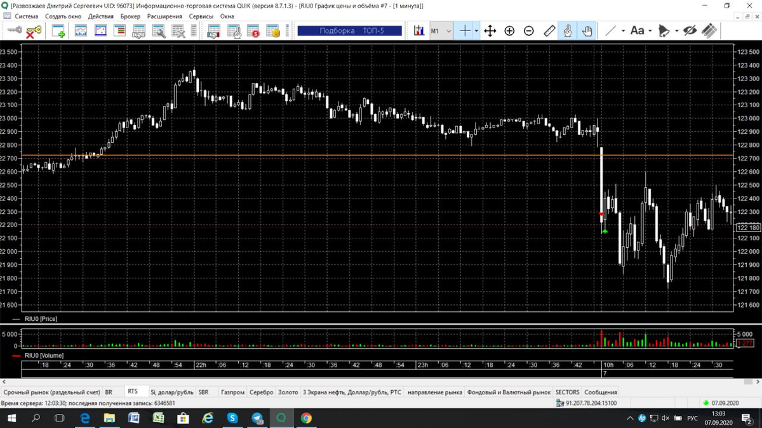Switch to 3 Экрана нефть tab
The image size is (762, 428).
(x=352, y=392)
